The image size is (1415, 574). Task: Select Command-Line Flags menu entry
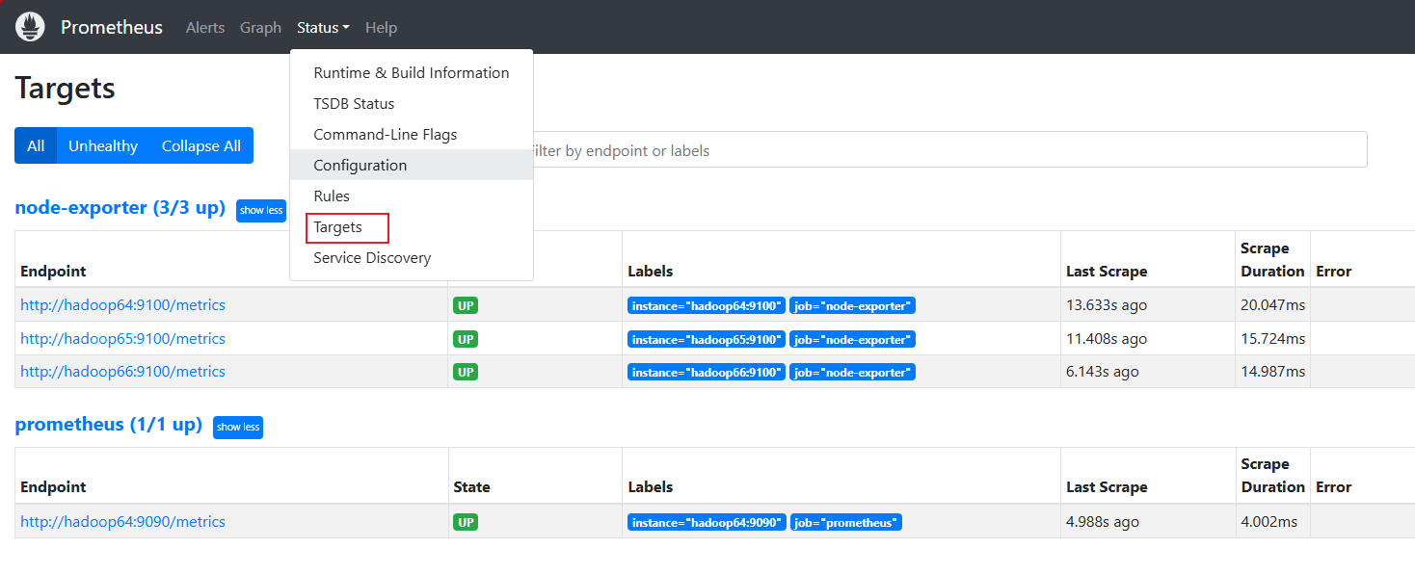click(412, 135)
